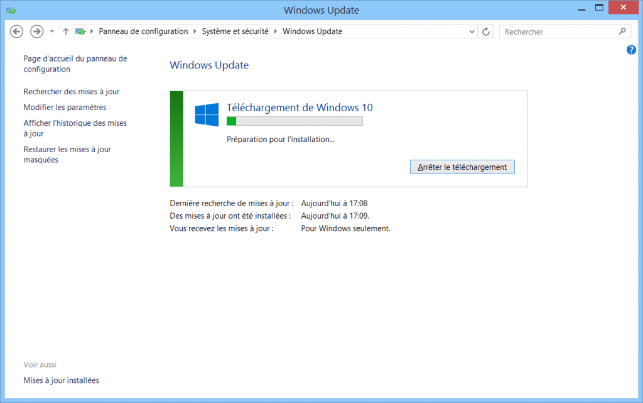
Task: Expand arrow after Panneau de configuration breadcrumb
Action: 195,31
